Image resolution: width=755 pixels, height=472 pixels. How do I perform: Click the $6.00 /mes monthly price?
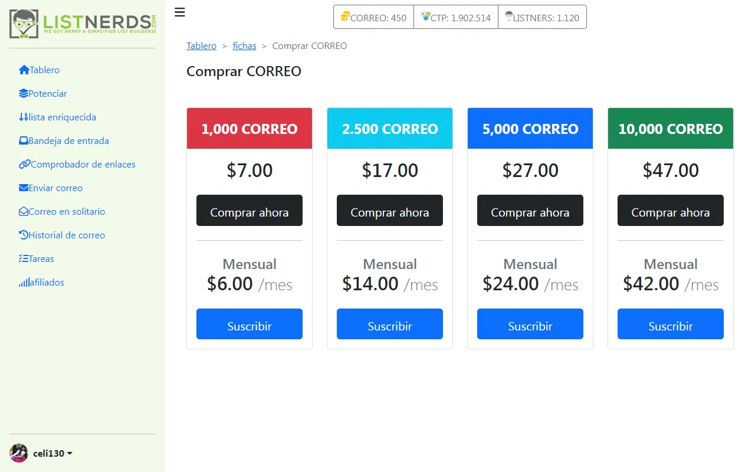(x=250, y=284)
